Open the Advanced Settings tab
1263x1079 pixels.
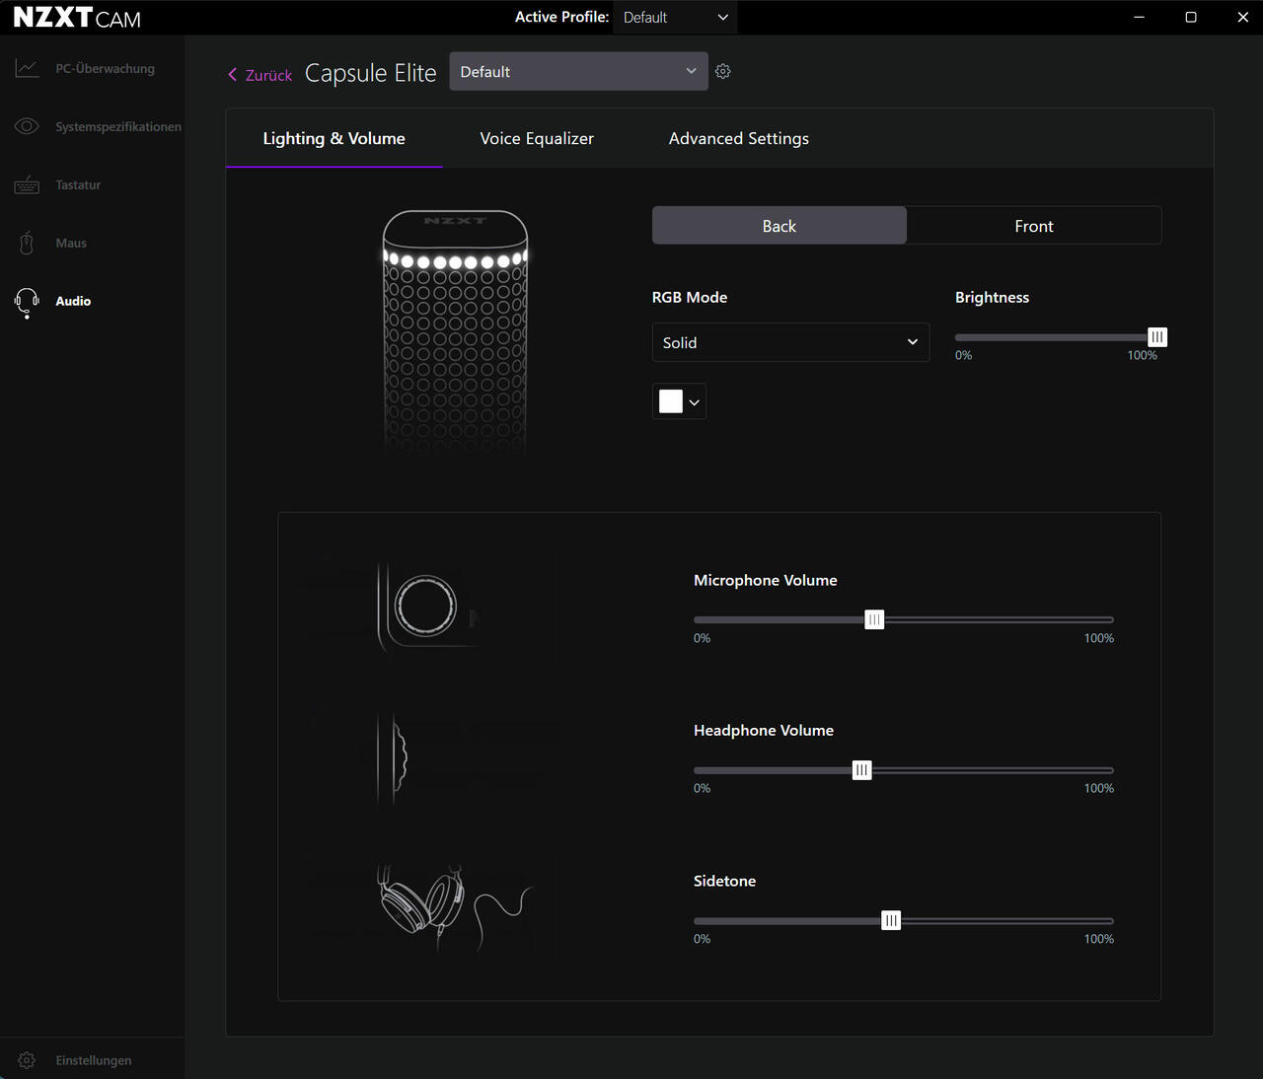739,139
